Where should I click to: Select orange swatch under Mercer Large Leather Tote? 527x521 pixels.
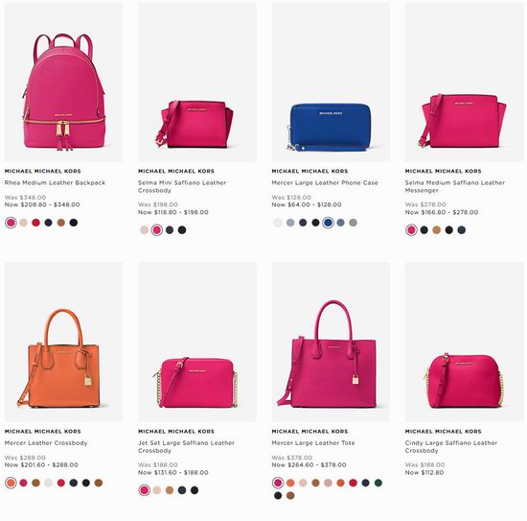[290, 483]
